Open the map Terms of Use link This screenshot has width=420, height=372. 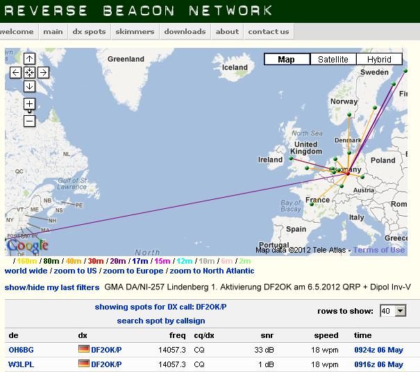point(379,250)
